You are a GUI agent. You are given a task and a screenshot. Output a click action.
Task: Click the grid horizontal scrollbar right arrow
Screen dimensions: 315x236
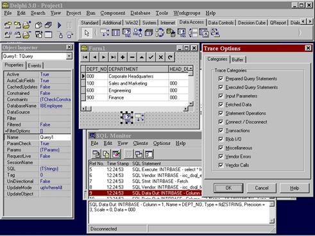point(185,108)
